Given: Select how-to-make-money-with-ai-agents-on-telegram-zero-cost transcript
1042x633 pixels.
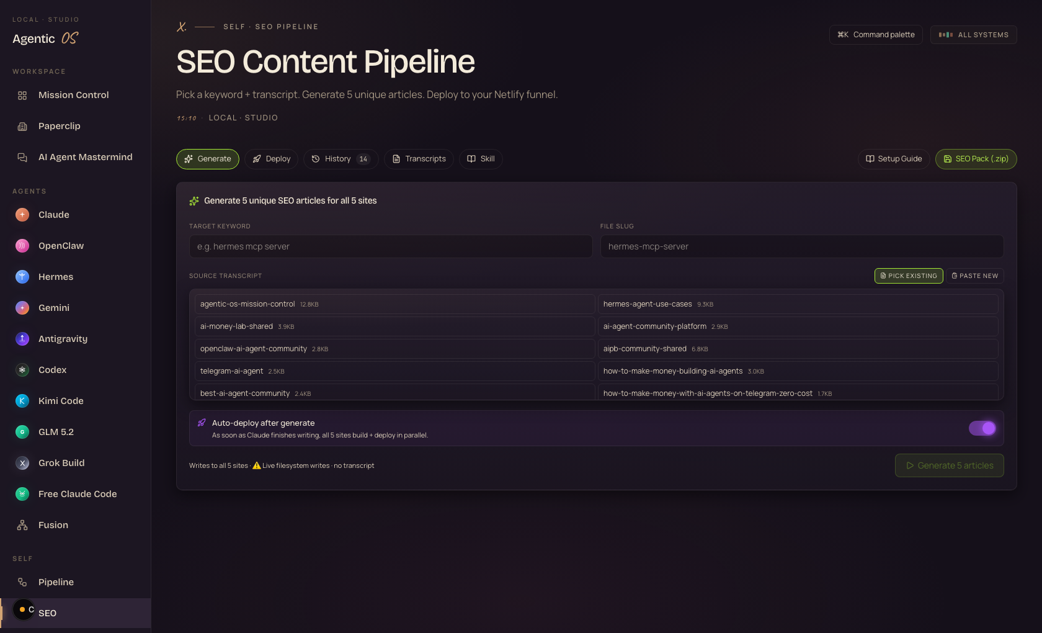Looking at the screenshot, I should 798,392.
